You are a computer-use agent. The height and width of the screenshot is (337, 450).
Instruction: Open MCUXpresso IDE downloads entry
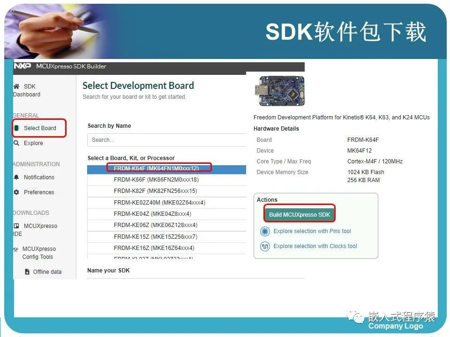pos(35,230)
